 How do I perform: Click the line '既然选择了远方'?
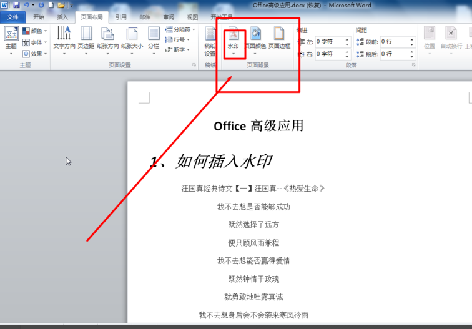point(253,225)
